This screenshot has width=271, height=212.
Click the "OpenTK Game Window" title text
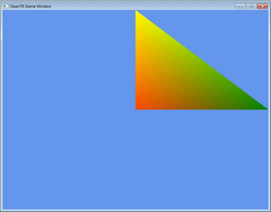pyautogui.click(x=31, y=6)
